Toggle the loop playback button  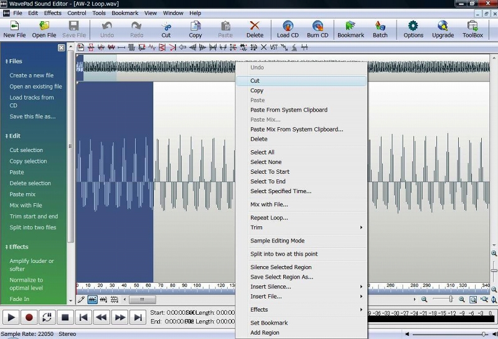47,317
